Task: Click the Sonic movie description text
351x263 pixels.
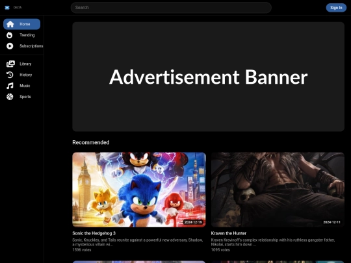Action: (x=138, y=242)
